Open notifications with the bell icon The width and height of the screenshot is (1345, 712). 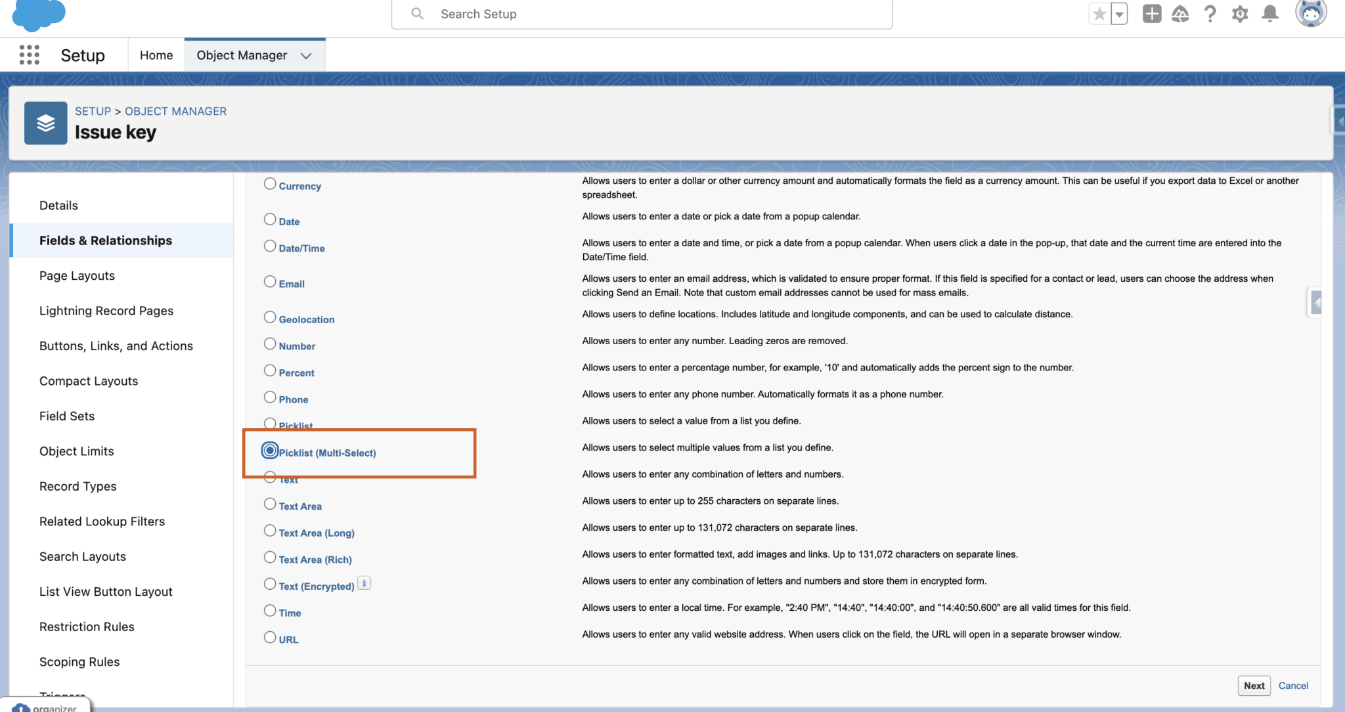pos(1269,13)
